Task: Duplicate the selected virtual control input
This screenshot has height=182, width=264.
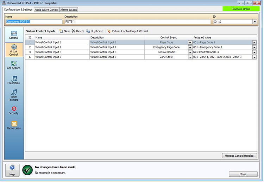Action: point(95,31)
